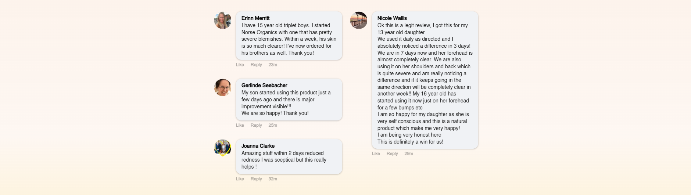
Task: Click the 23m timestamp under Erinn's comment
Action: click(x=273, y=65)
